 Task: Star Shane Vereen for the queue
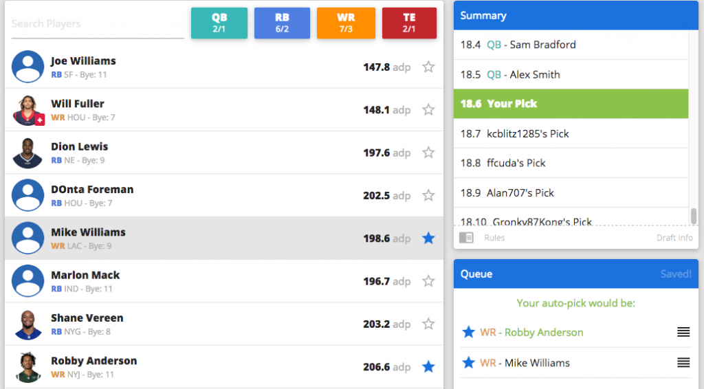[428, 324]
